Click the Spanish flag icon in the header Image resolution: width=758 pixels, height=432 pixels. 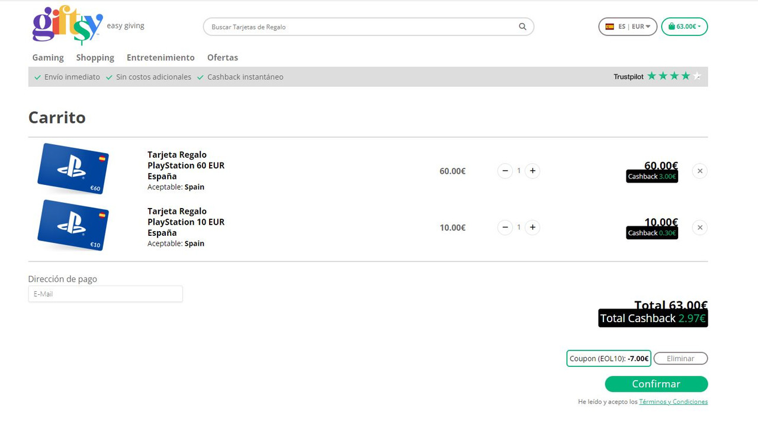tap(609, 27)
